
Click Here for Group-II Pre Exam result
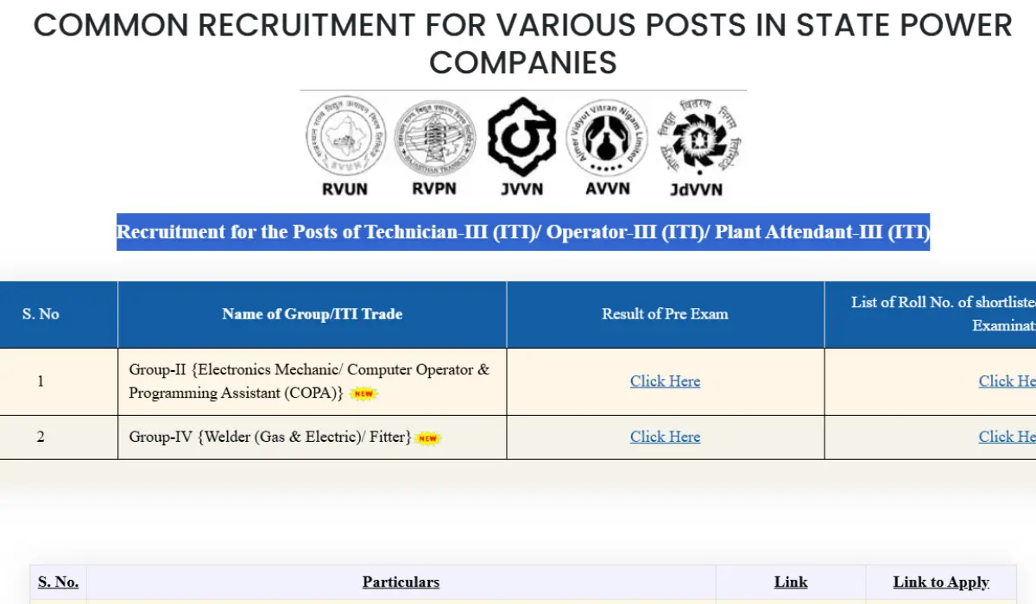pyautogui.click(x=665, y=381)
